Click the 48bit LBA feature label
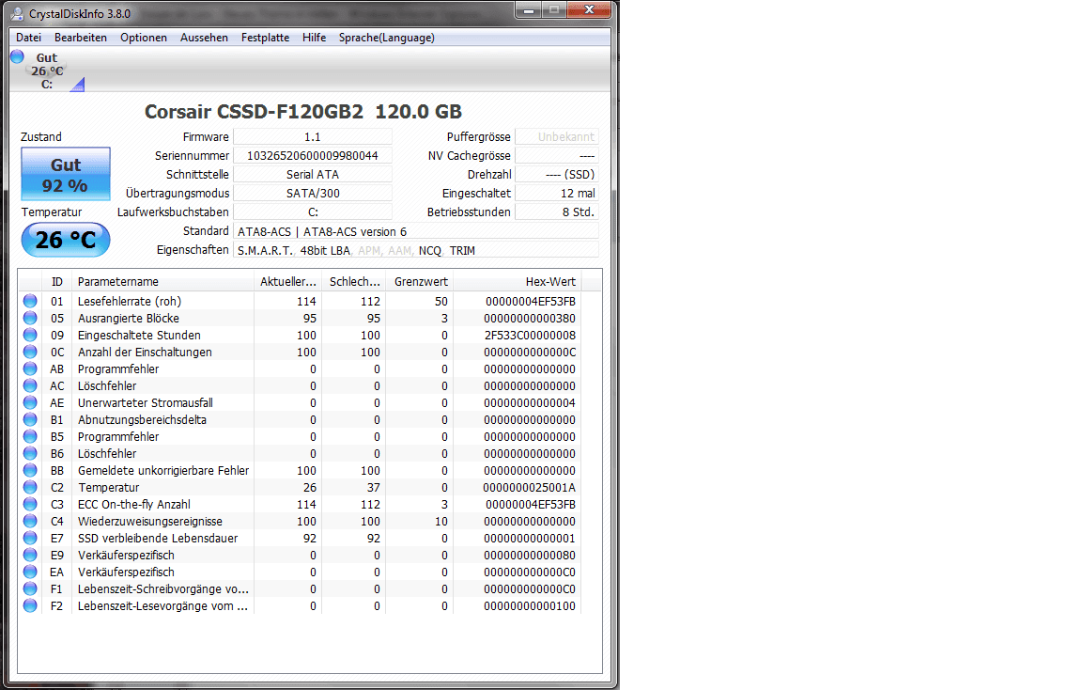The image size is (1082, 690). click(x=325, y=251)
